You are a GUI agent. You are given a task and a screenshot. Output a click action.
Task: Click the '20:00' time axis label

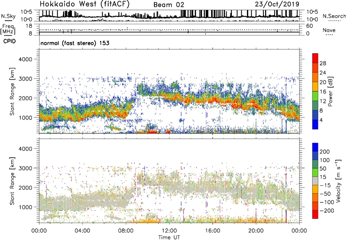pos(256,231)
